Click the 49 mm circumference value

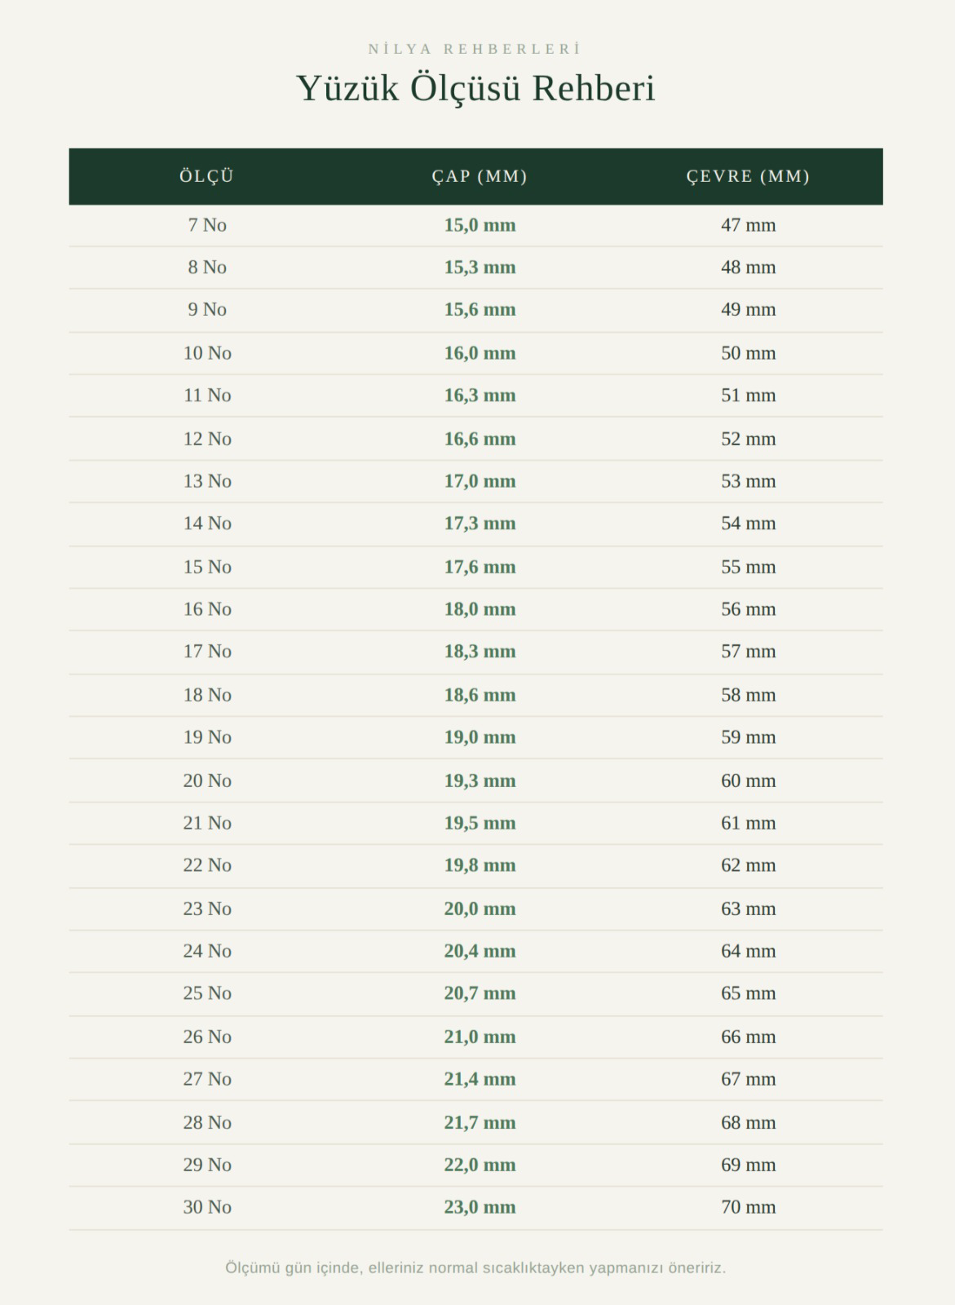click(748, 310)
